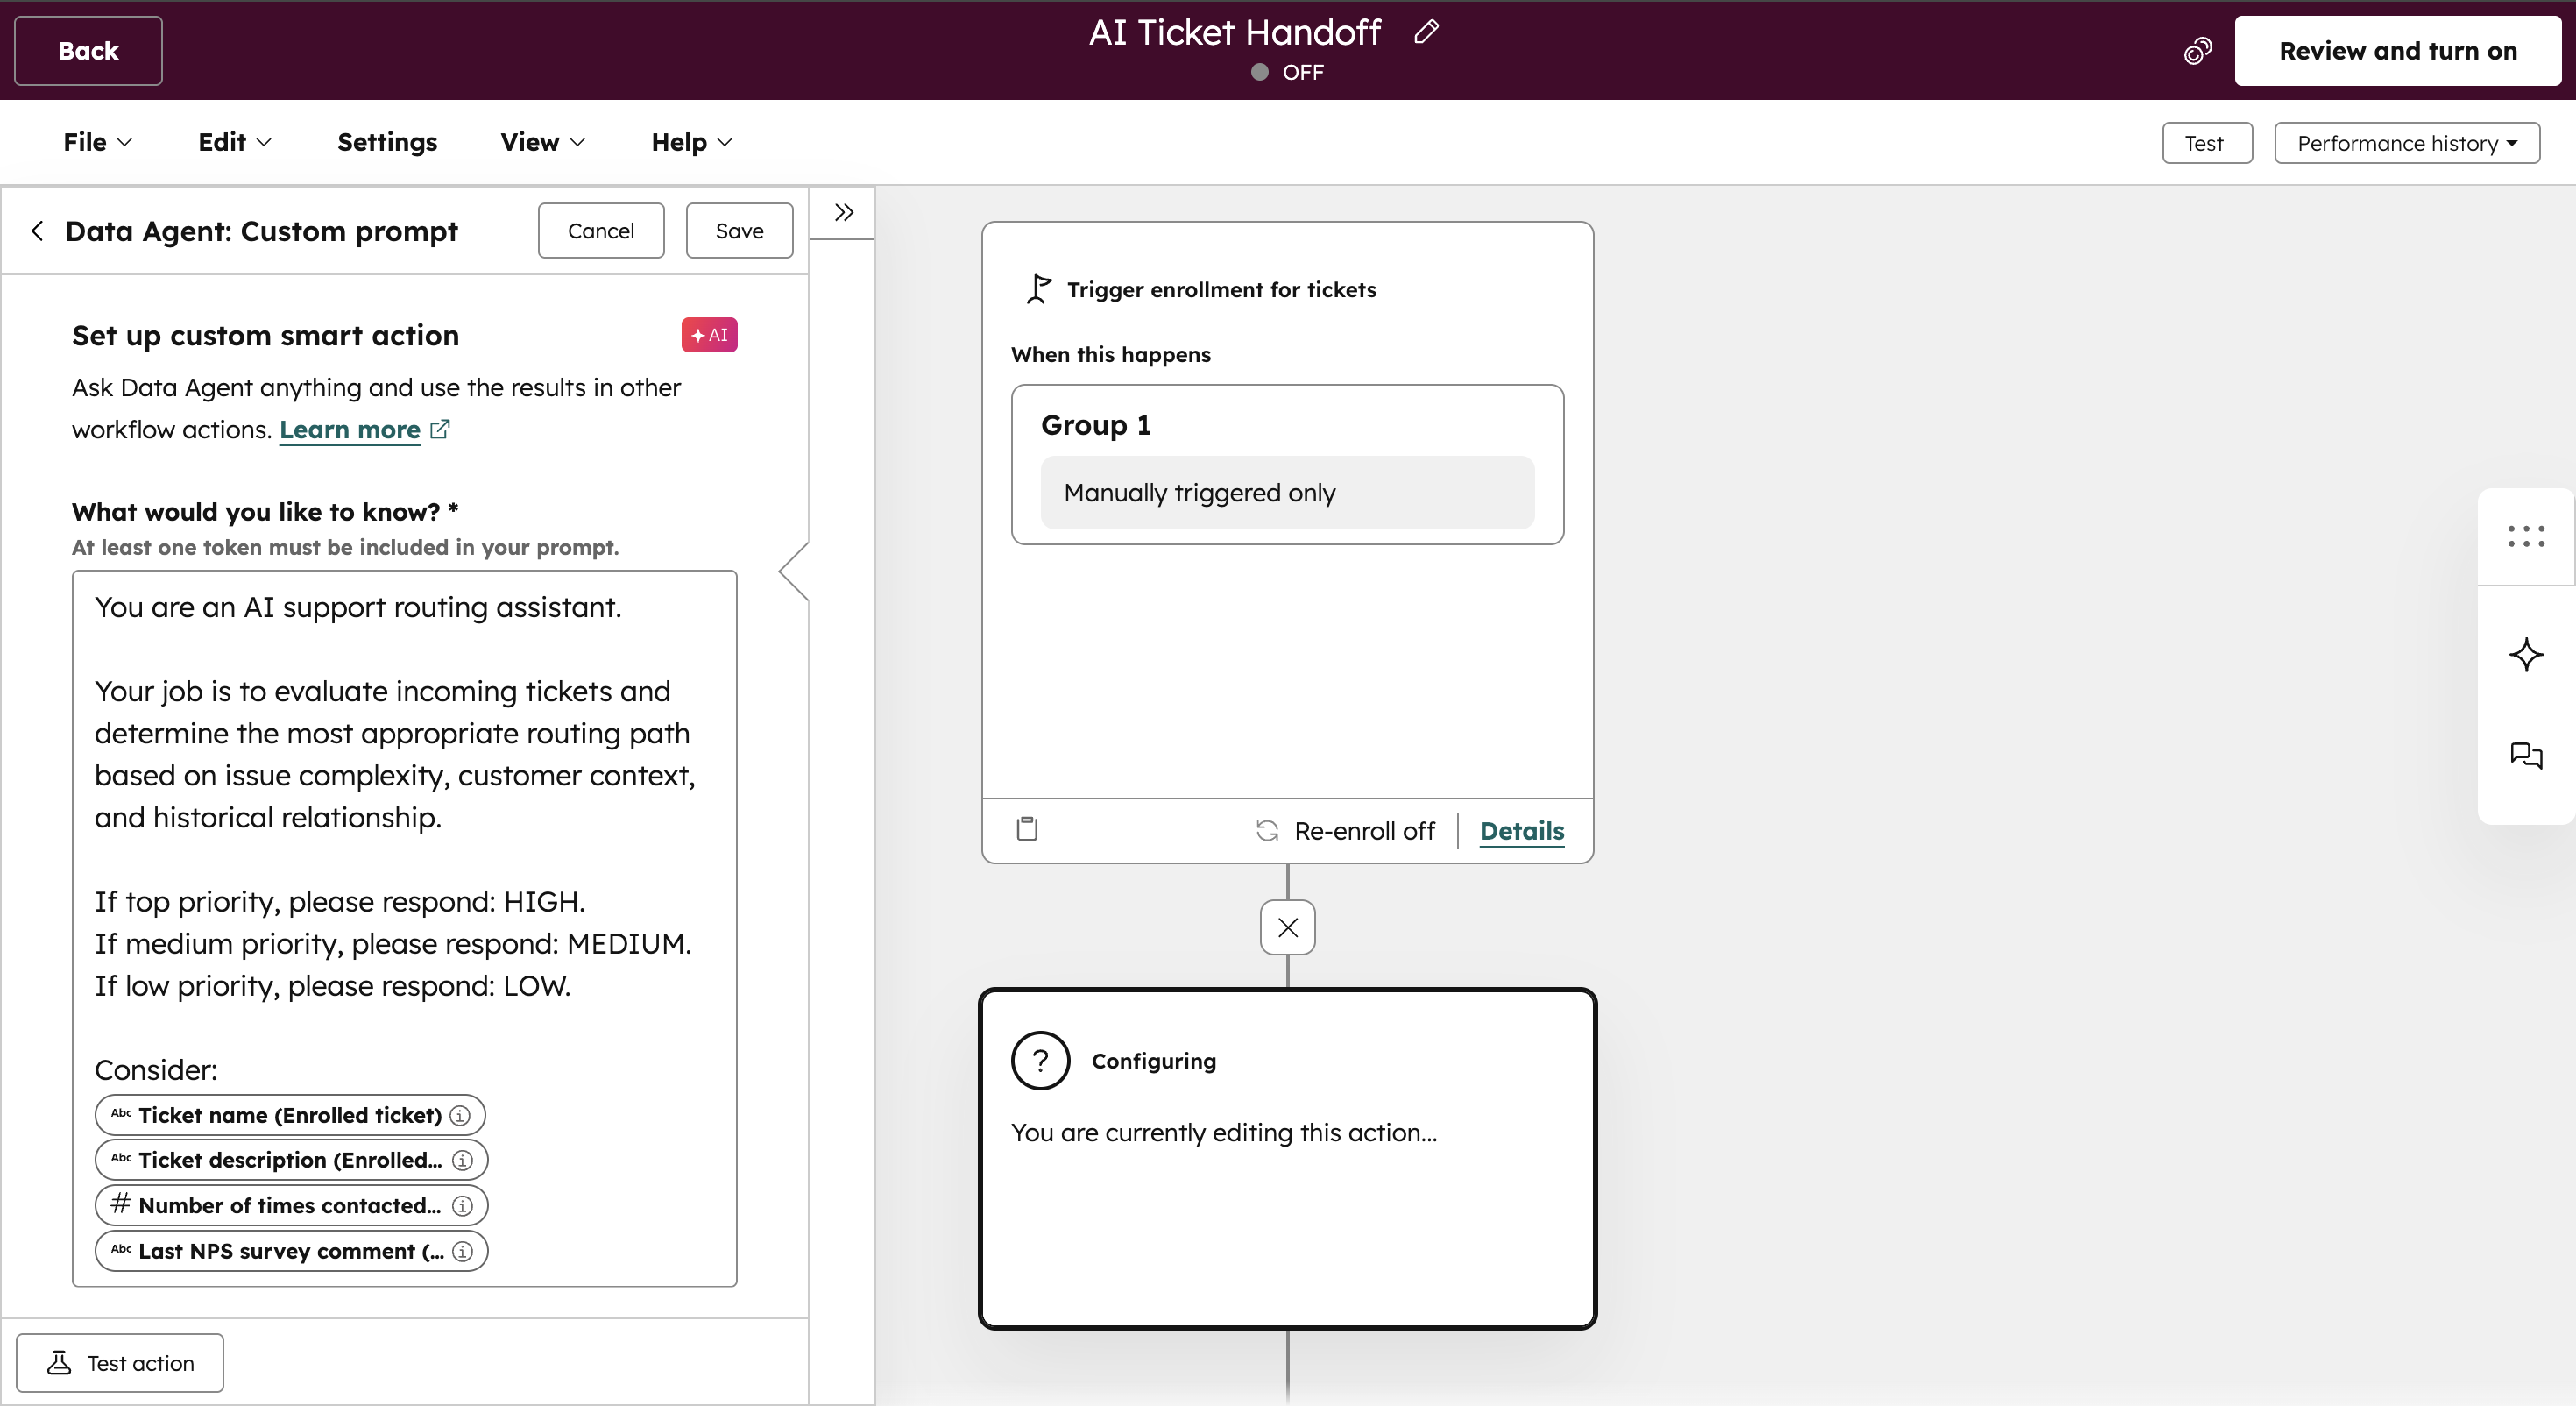Click the flask icon on Test action button
Viewport: 2576px width, 1406px height.
59,1362
